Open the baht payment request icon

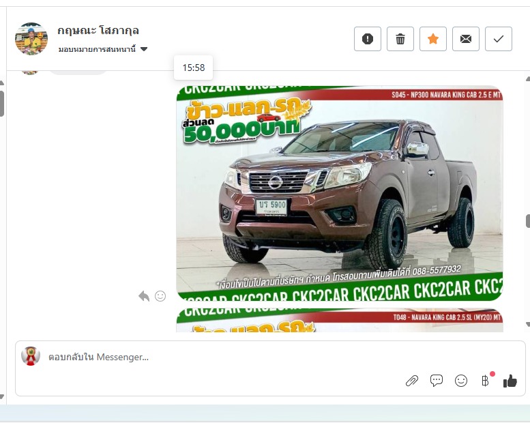pyautogui.click(x=486, y=381)
